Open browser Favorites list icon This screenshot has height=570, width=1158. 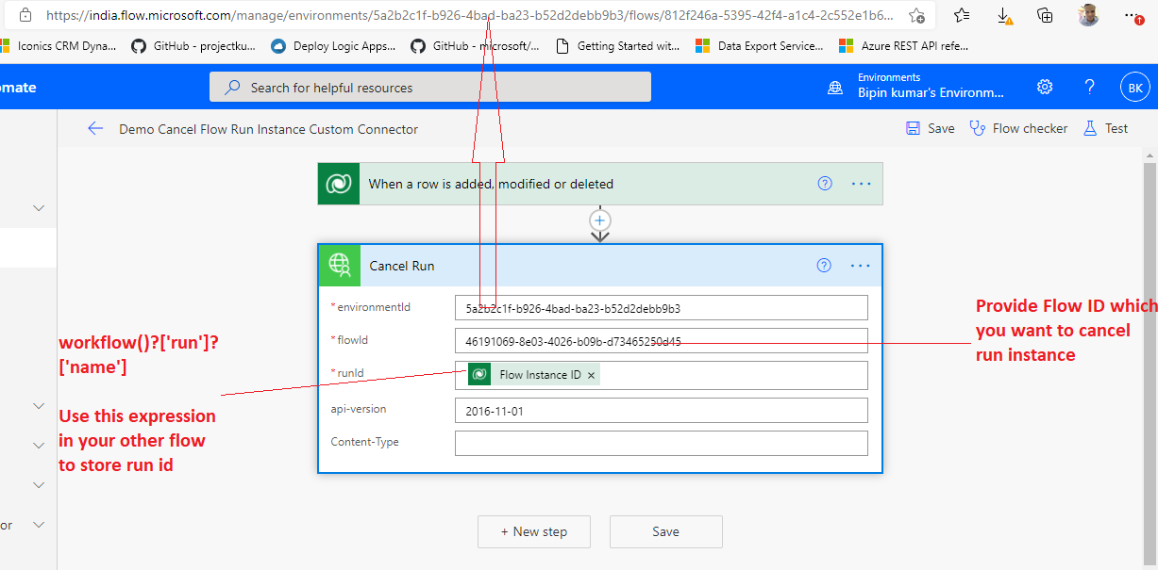[962, 15]
